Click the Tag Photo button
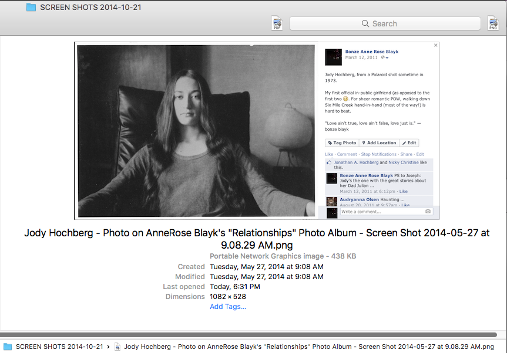The width and height of the screenshot is (507, 353). (342, 142)
